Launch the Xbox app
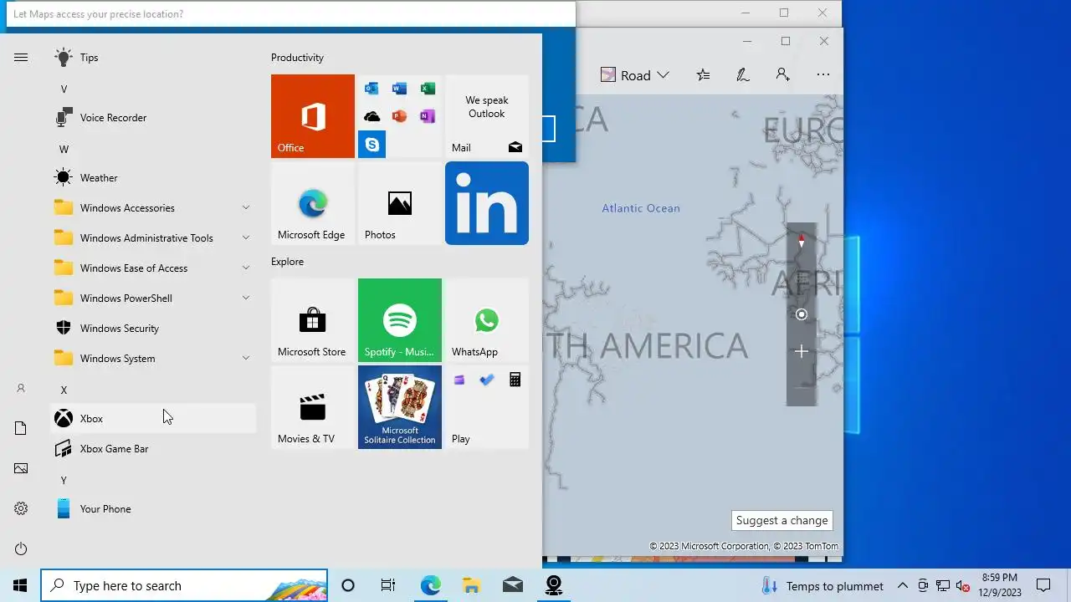Image resolution: width=1071 pixels, height=602 pixels. pos(153,419)
